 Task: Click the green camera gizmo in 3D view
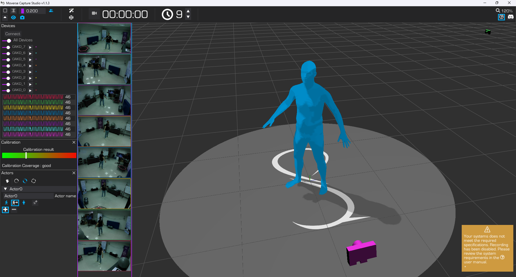click(488, 32)
